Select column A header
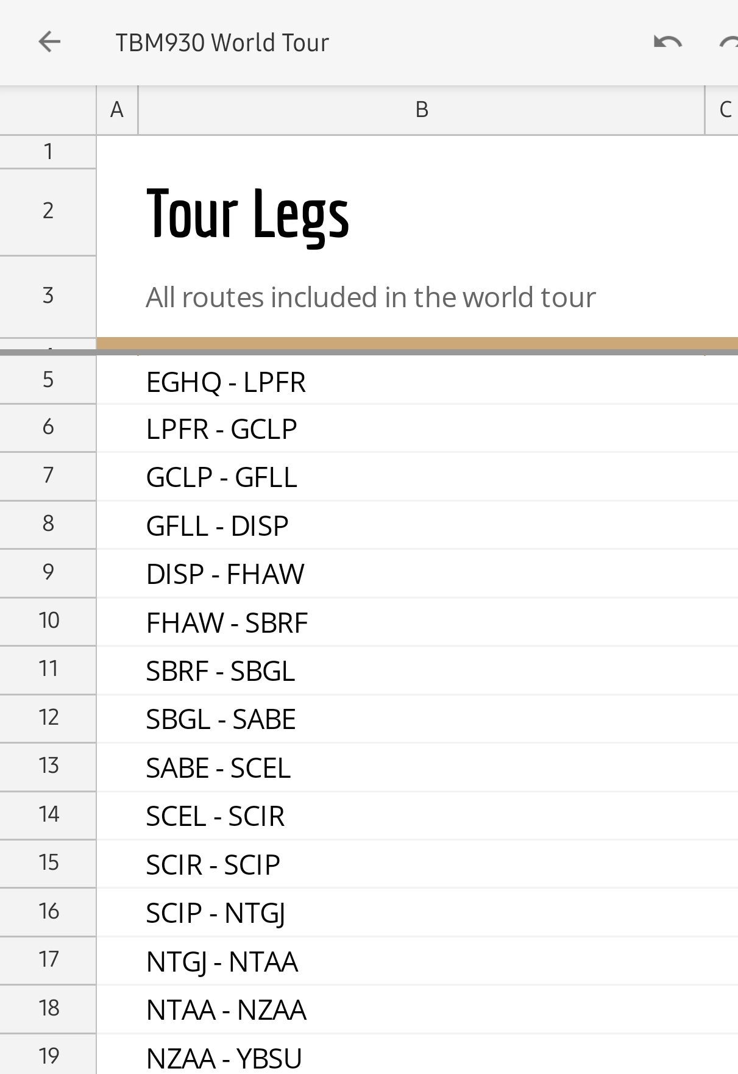The width and height of the screenshot is (738, 1074). coord(117,110)
